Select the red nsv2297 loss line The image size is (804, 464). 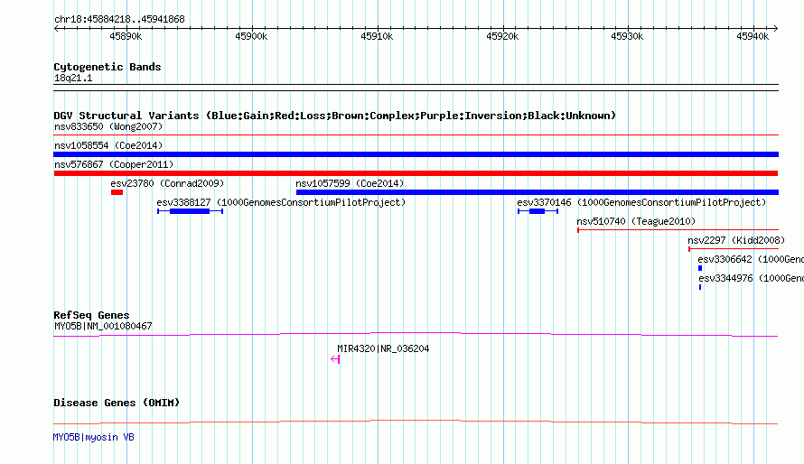[x=734, y=249]
